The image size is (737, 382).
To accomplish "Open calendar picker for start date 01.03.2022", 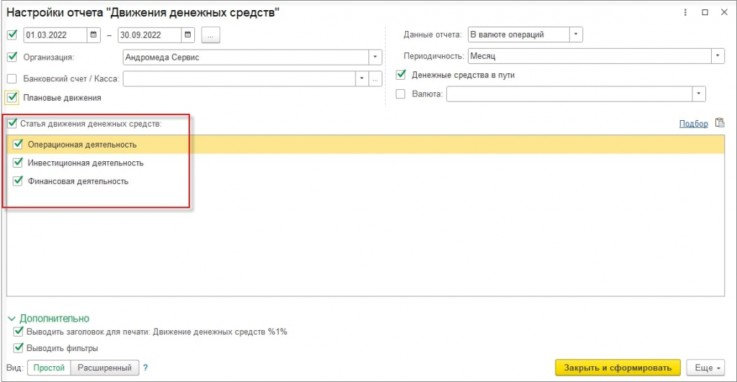I will (x=94, y=35).
